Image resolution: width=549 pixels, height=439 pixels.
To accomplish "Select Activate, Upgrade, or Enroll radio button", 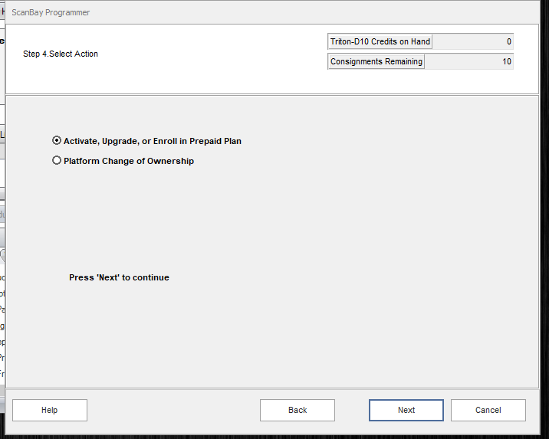I will tap(57, 141).
